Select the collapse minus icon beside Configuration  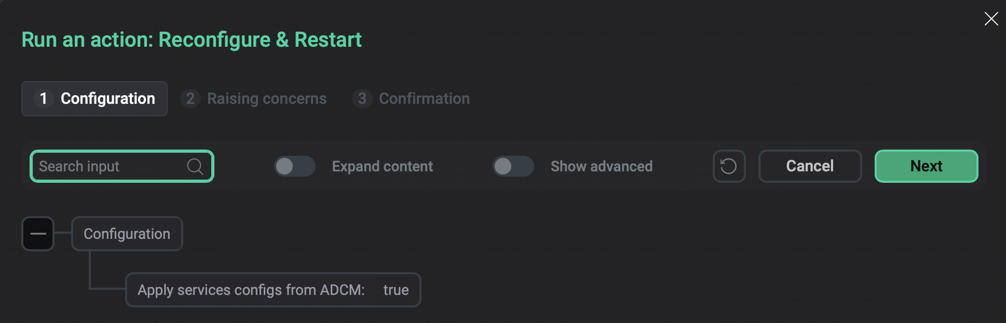coord(38,234)
